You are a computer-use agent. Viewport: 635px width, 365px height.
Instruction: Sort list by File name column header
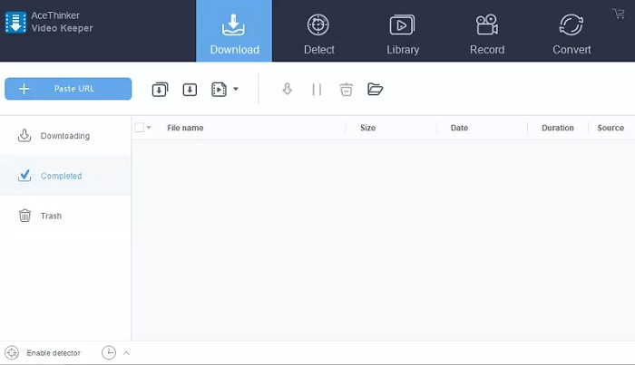pos(185,128)
